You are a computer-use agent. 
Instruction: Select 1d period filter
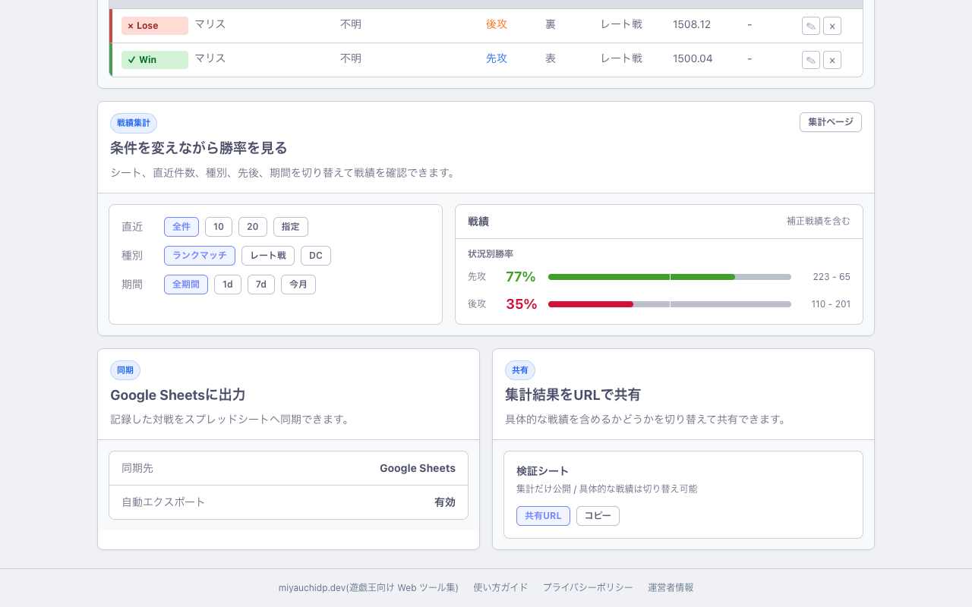click(x=228, y=285)
